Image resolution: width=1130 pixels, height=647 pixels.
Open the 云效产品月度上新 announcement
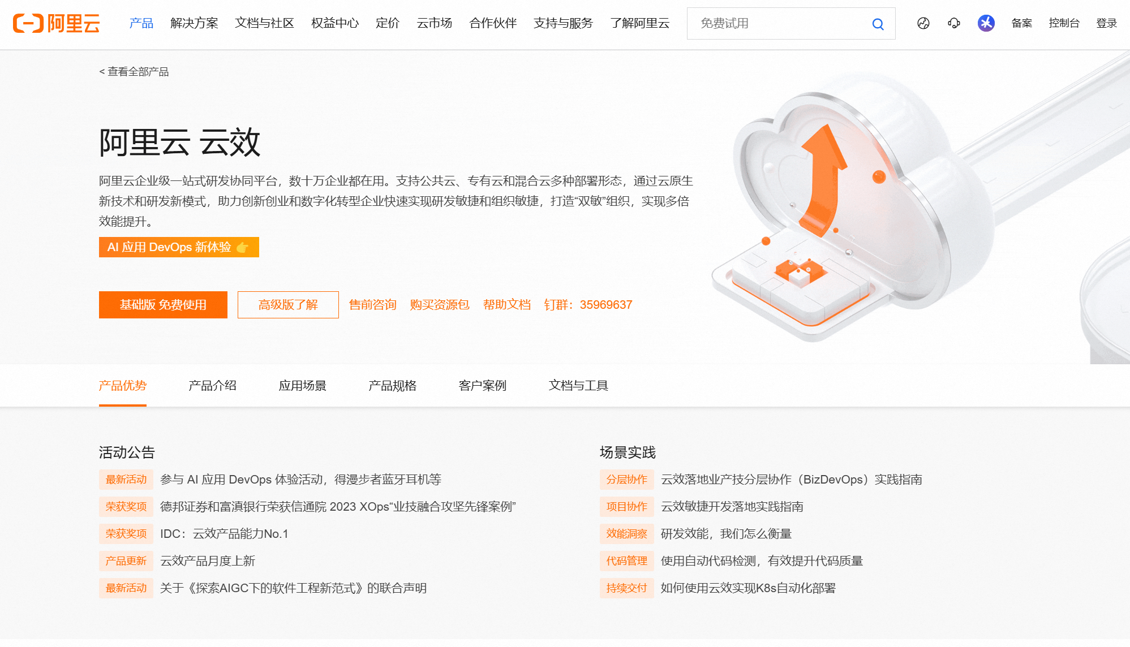coord(208,561)
